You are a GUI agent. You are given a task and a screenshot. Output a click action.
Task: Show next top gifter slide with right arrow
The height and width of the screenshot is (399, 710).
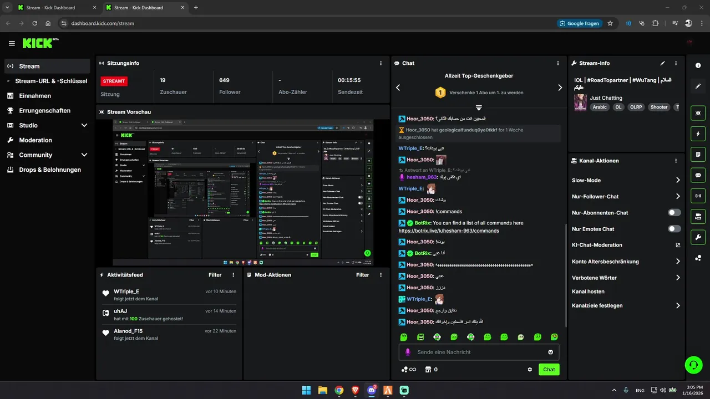(x=560, y=88)
